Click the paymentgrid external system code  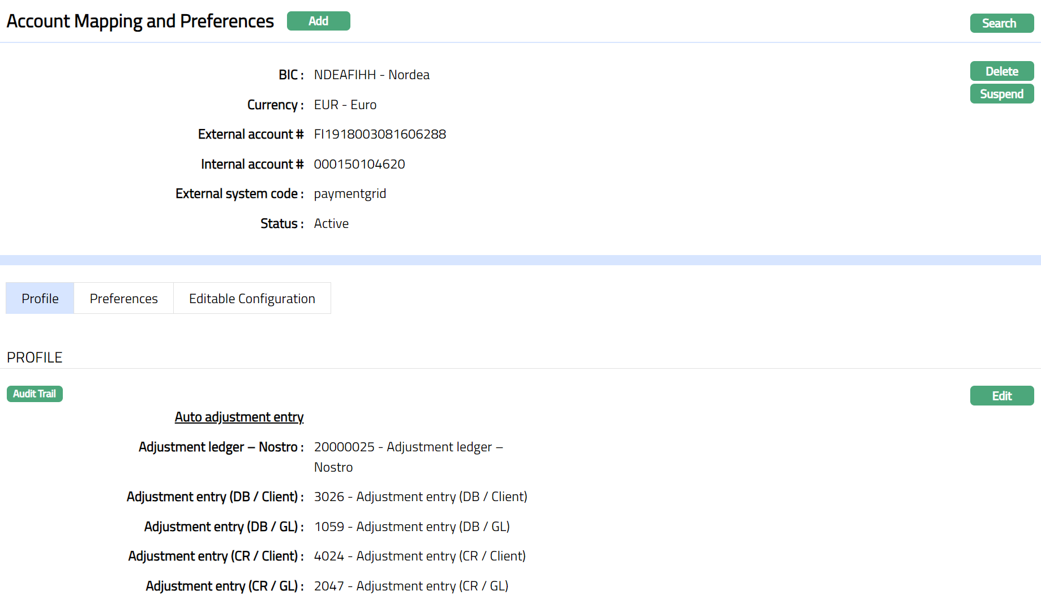coord(350,193)
